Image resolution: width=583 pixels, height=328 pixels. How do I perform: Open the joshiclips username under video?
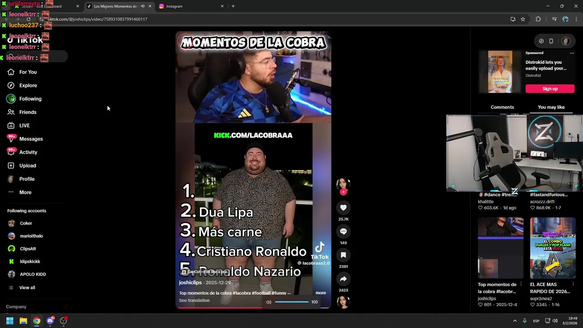tap(190, 282)
